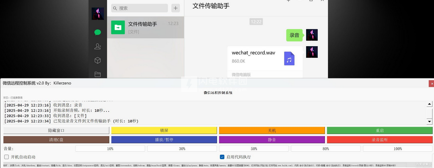Set volume to 10%

(110, 149)
